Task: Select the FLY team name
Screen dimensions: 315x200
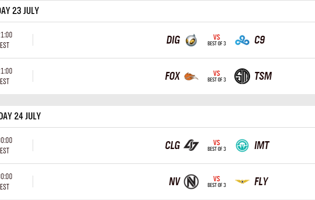Action: pos(261,182)
